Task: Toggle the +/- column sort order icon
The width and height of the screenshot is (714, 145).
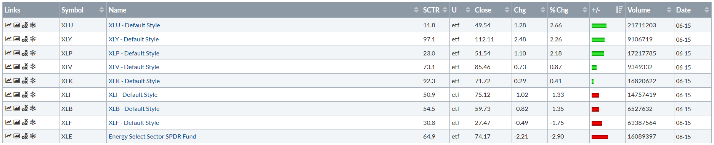Action: [619, 10]
